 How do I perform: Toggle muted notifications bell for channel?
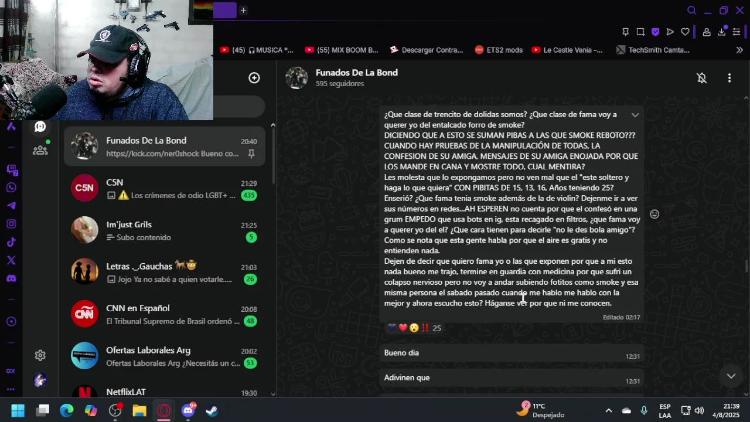(x=702, y=78)
